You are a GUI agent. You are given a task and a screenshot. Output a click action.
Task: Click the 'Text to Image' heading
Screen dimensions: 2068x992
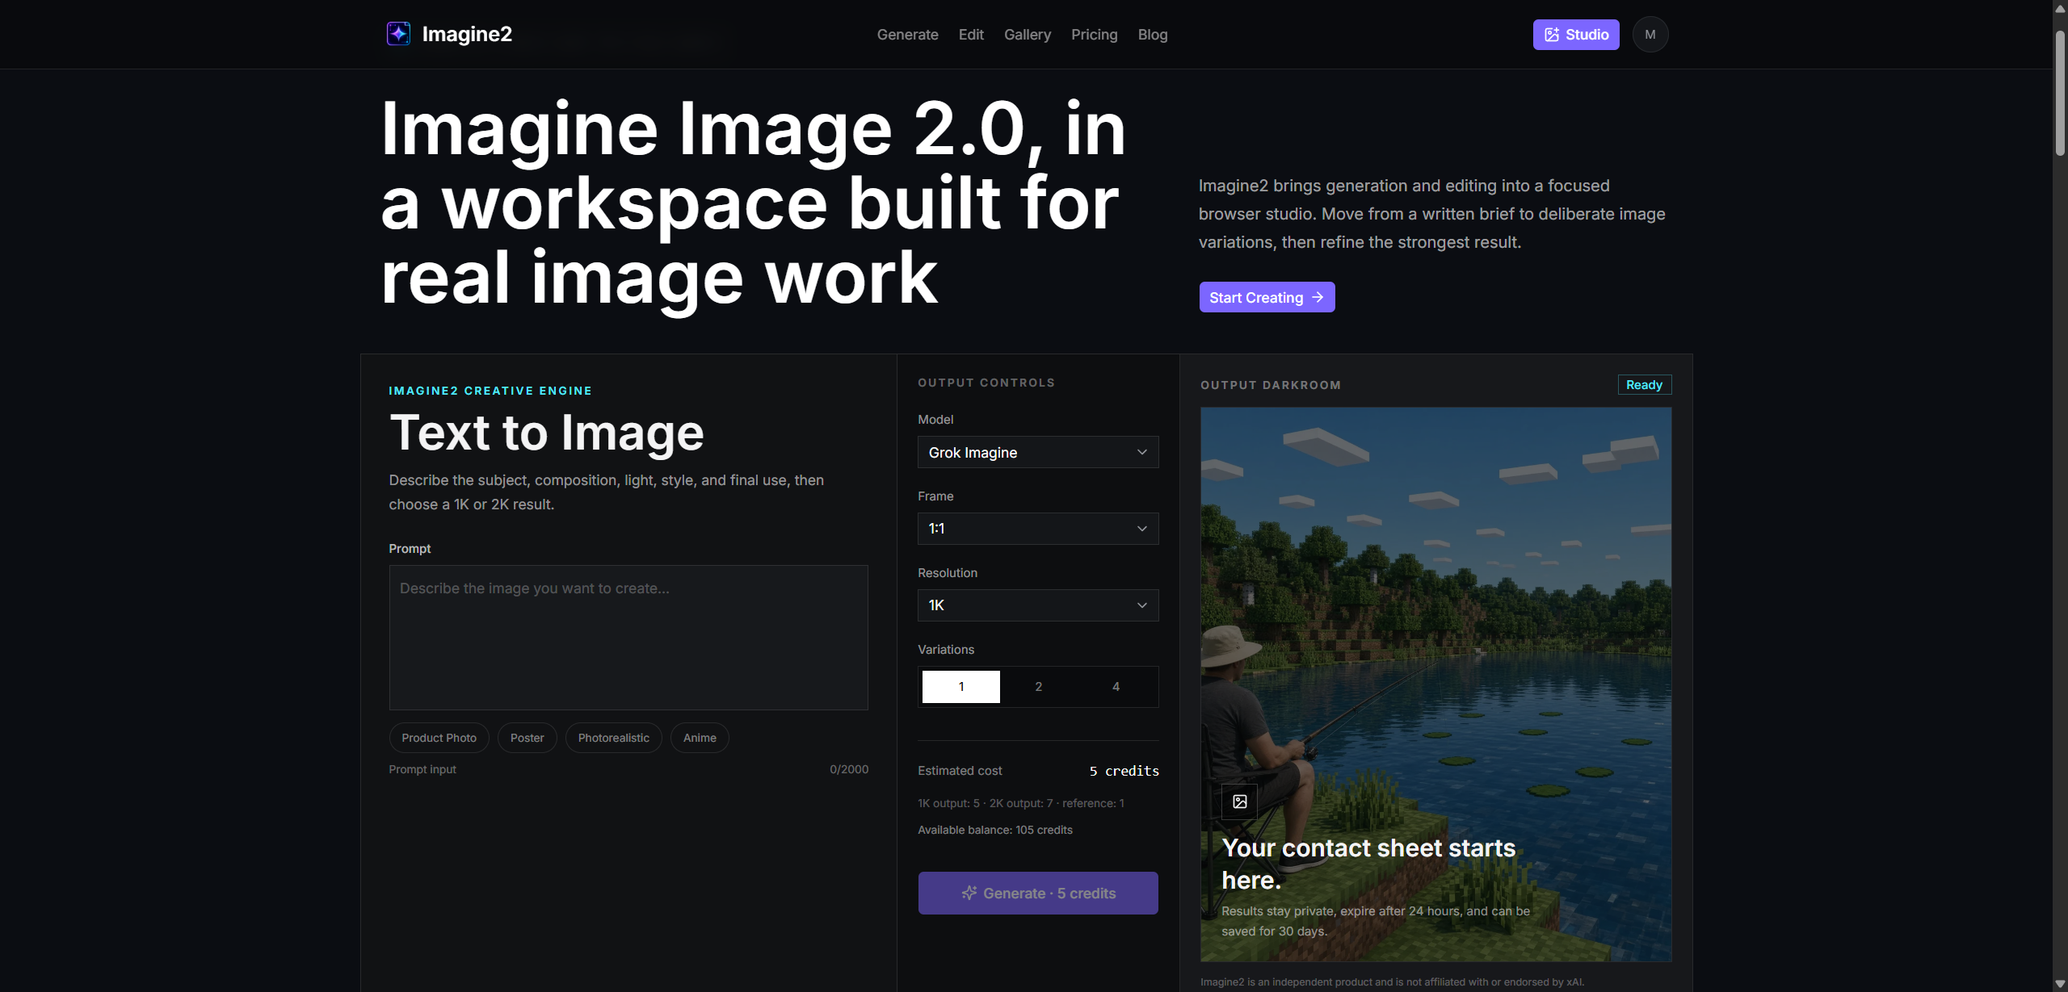(547, 433)
